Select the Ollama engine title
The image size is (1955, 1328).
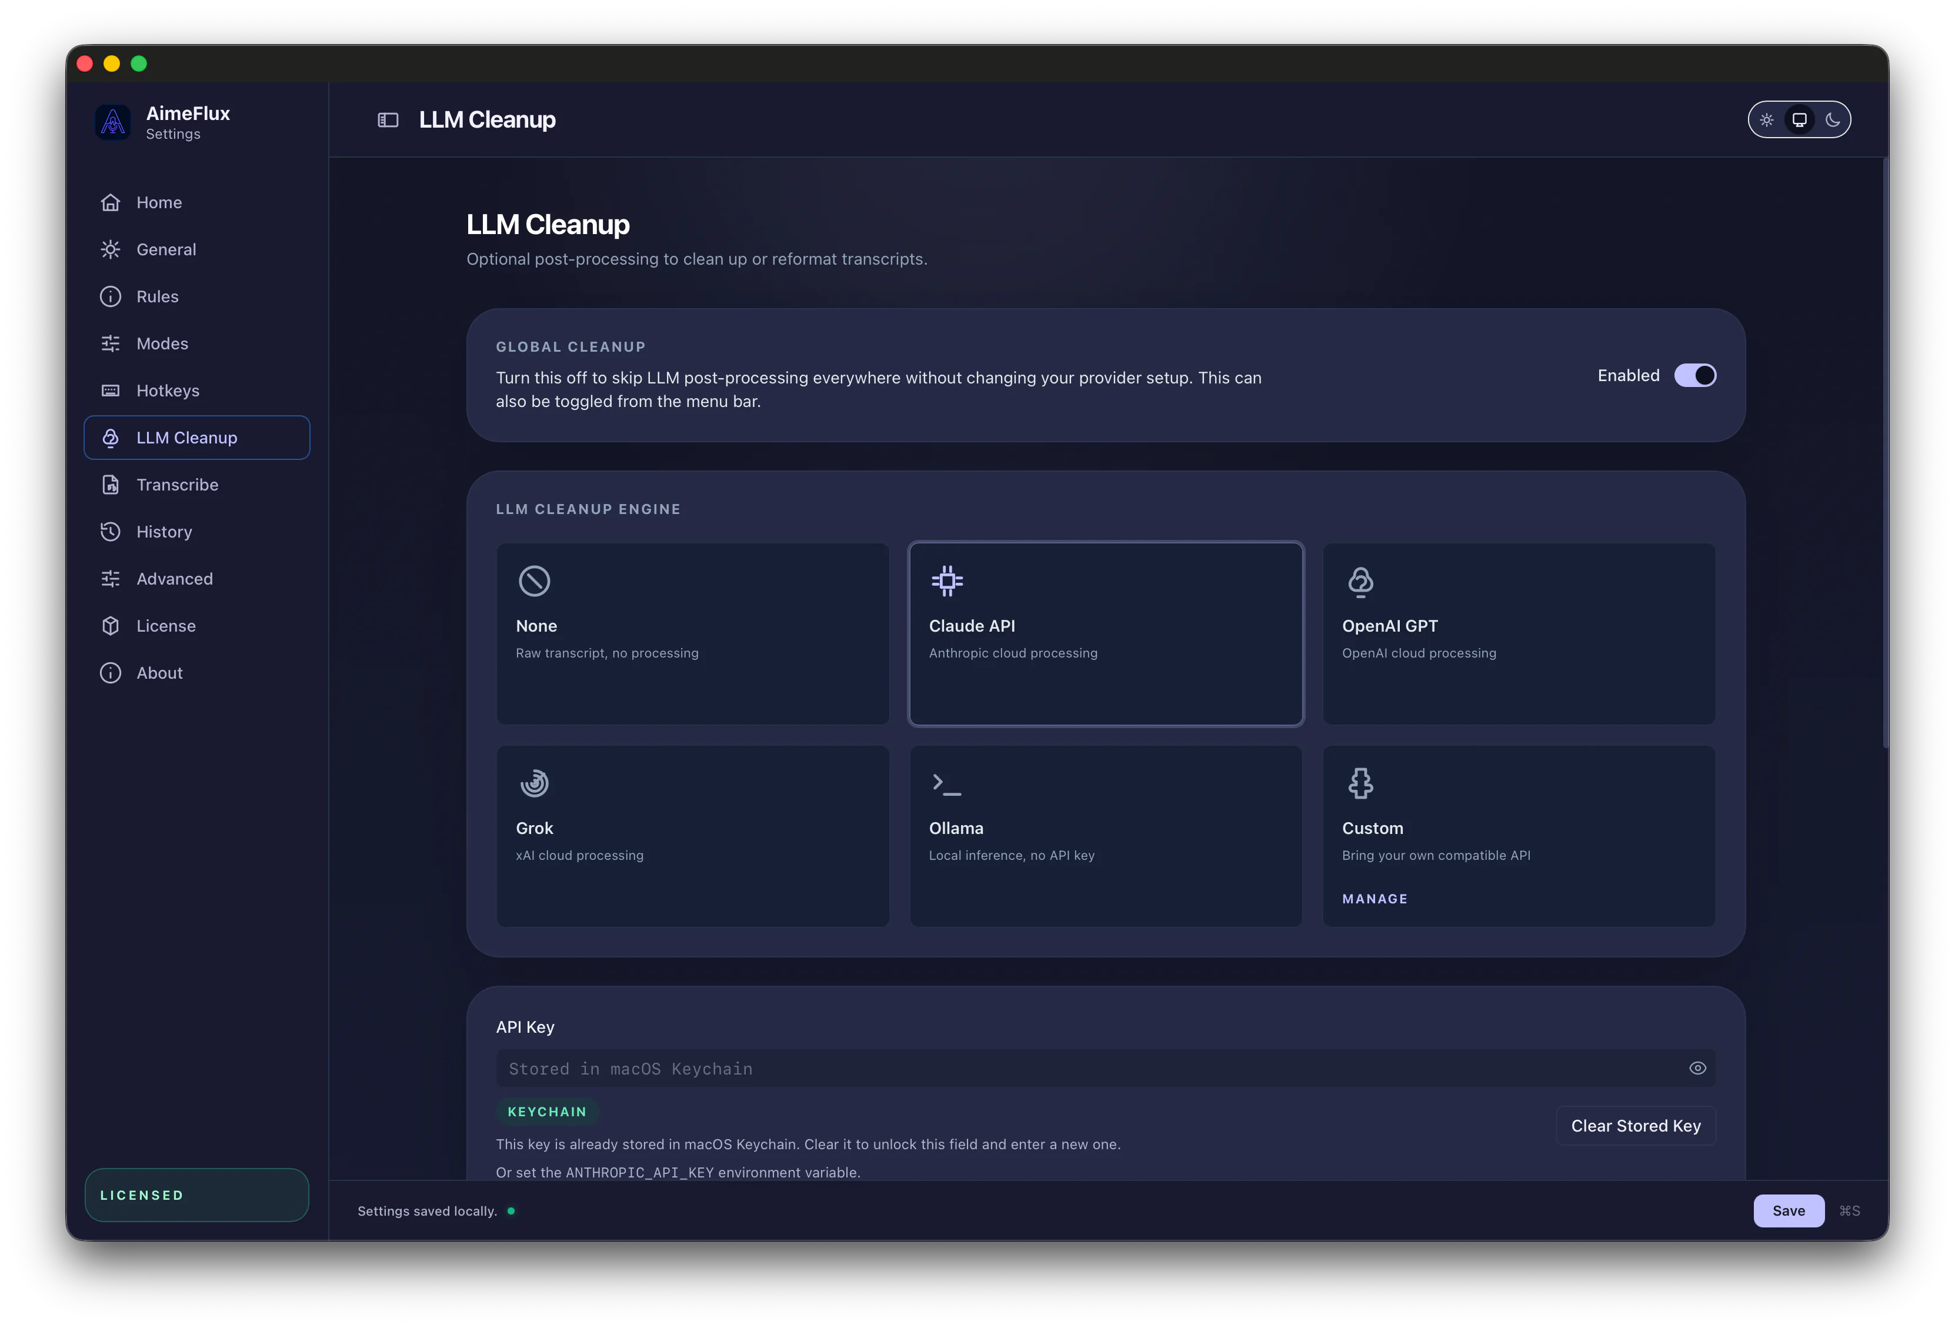tap(956, 829)
